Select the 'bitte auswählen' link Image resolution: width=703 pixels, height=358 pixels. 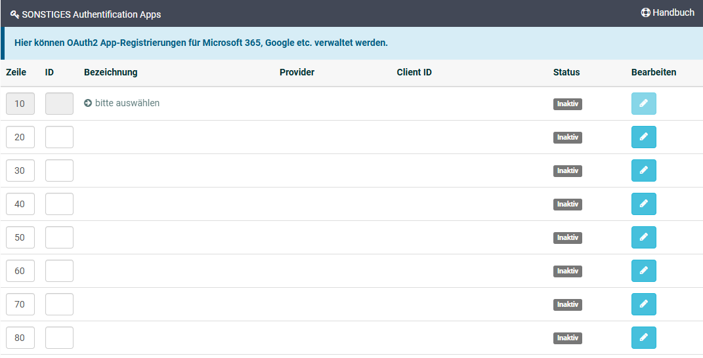[127, 103]
